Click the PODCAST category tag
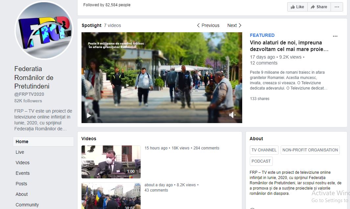Screen dimensions: 350x209 (261, 161)
